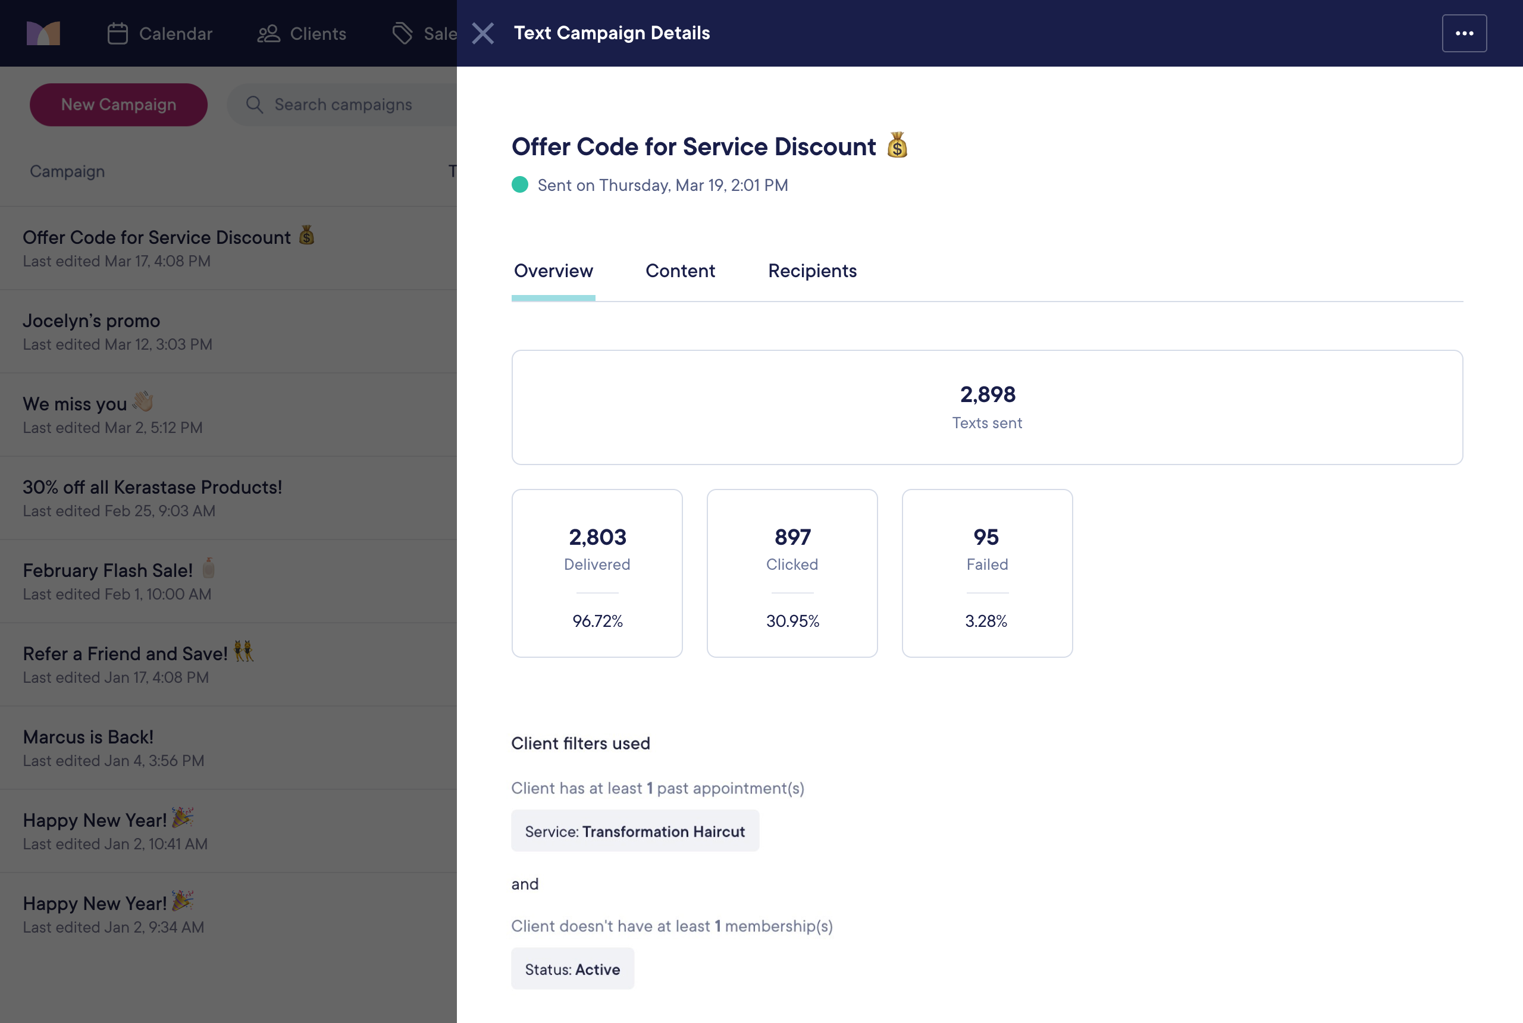Open the Marcus is Back! campaign
Image resolution: width=1523 pixels, height=1023 pixels.
click(88, 738)
